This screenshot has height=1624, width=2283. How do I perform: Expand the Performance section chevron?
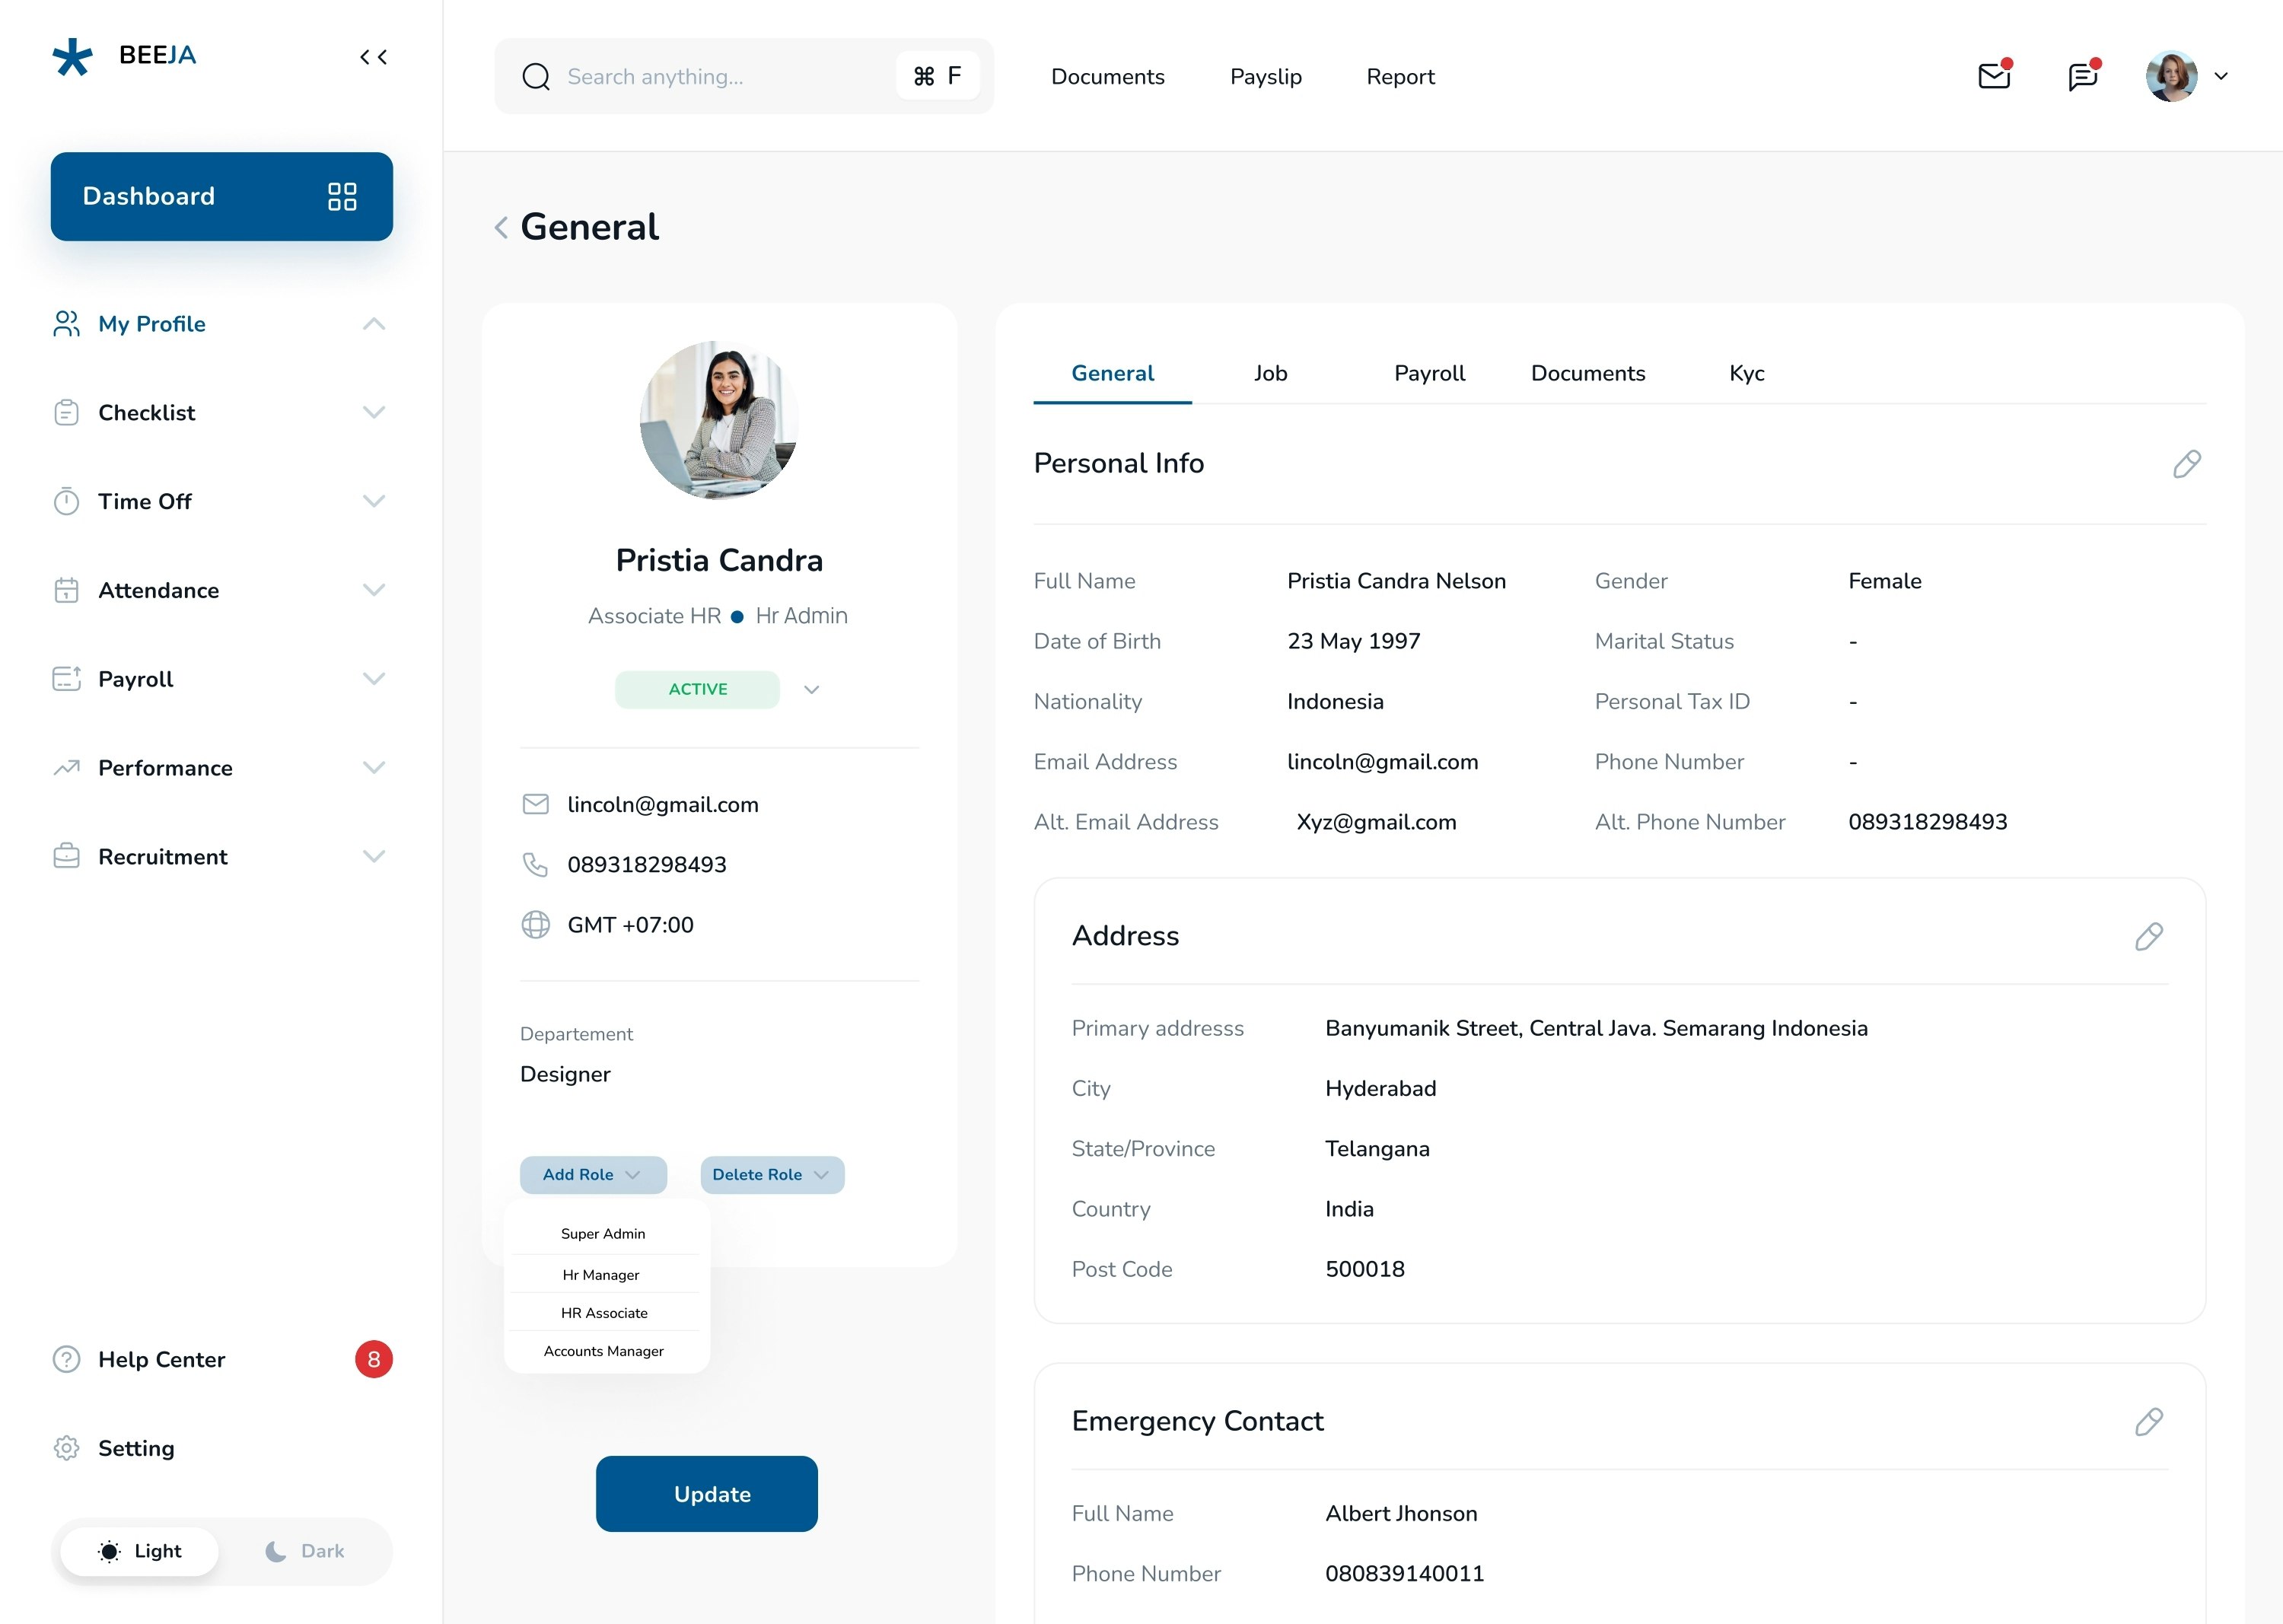pyautogui.click(x=374, y=768)
